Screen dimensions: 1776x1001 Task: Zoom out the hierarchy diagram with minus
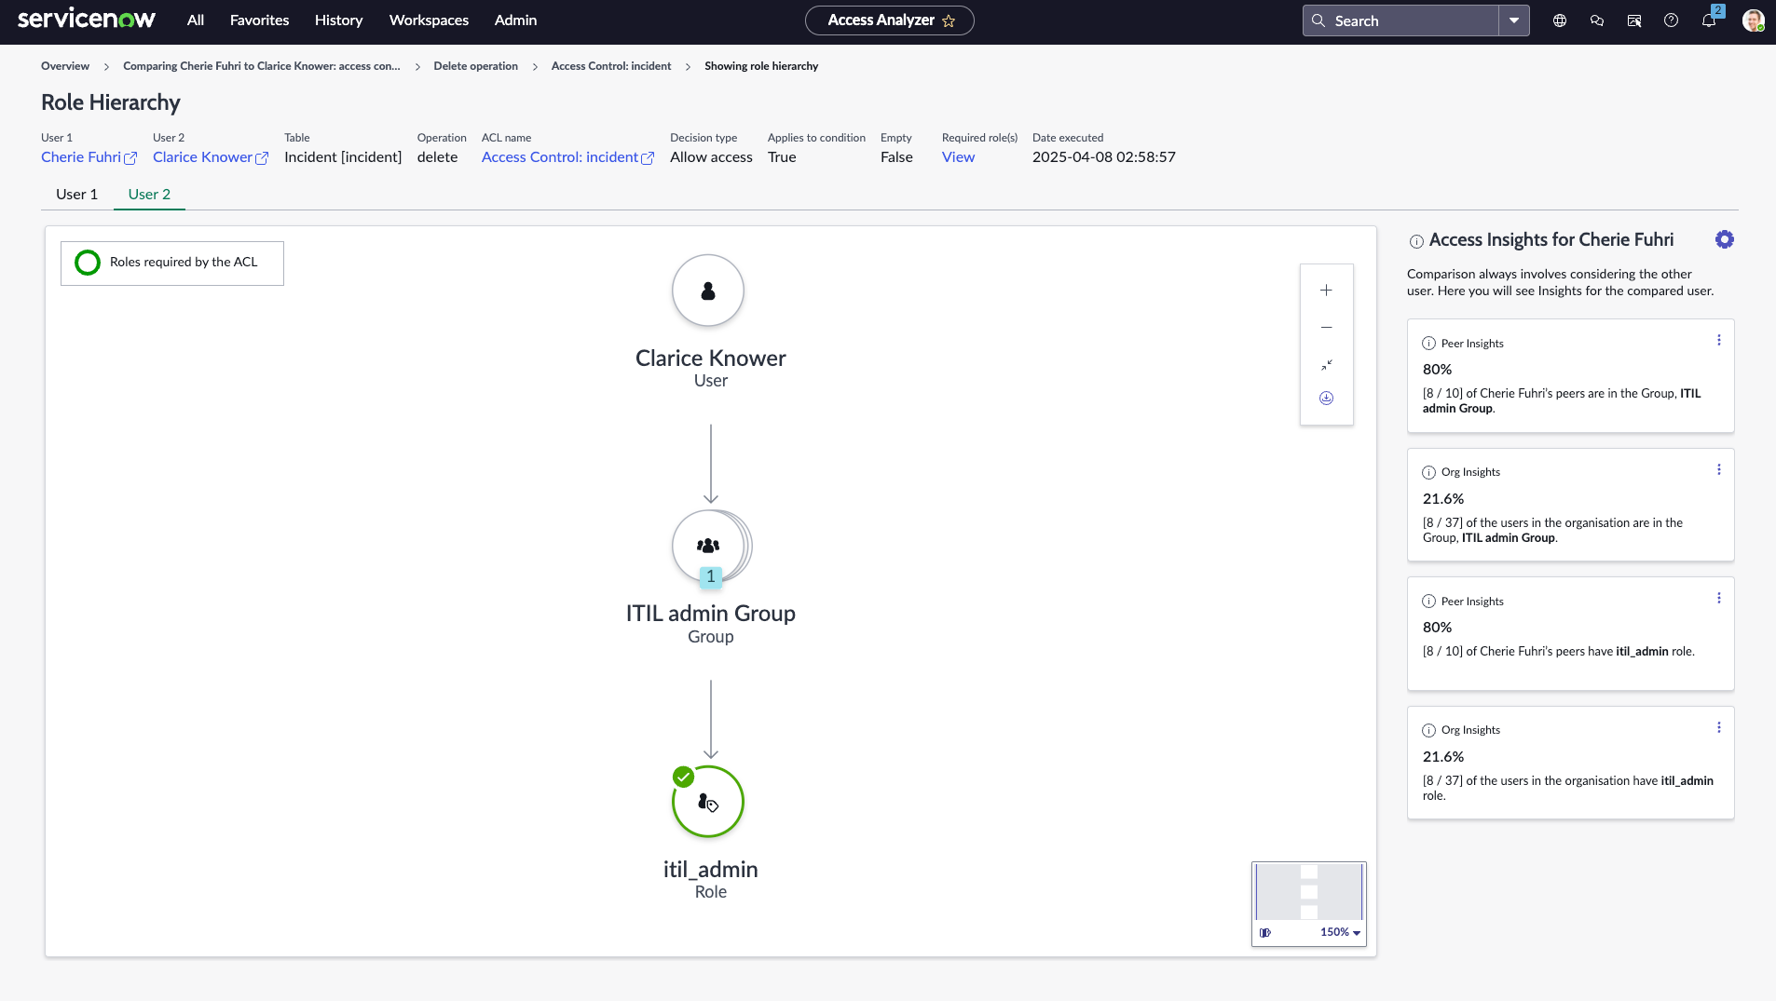(x=1326, y=328)
